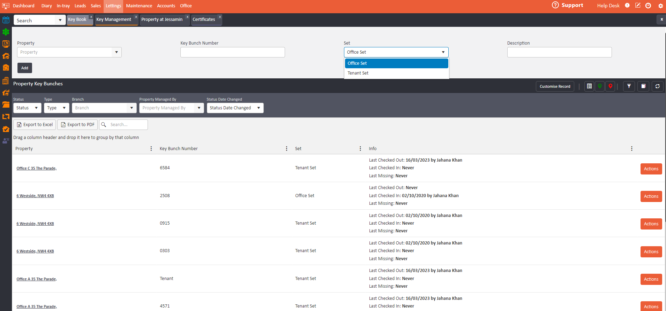Open the people with tools sidebar icon
666x311 pixels.
[6, 141]
